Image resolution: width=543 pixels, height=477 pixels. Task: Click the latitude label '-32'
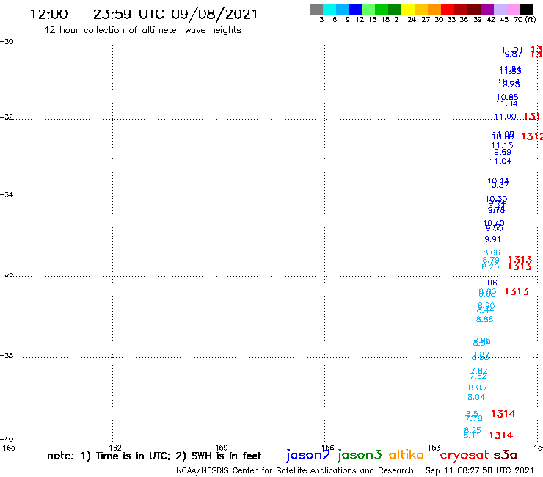point(7,117)
